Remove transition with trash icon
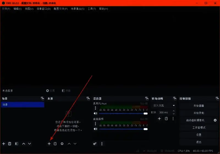Screen dimensions: 220x154 166,118
